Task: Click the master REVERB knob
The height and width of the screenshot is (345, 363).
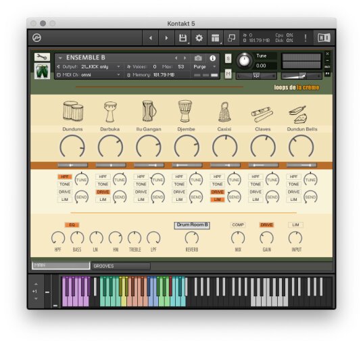Action: [x=192, y=238]
